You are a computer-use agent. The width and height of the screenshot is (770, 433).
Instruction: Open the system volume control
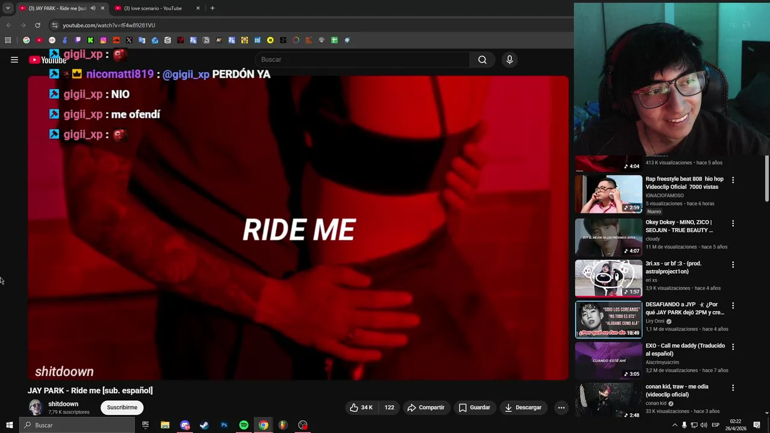704,425
